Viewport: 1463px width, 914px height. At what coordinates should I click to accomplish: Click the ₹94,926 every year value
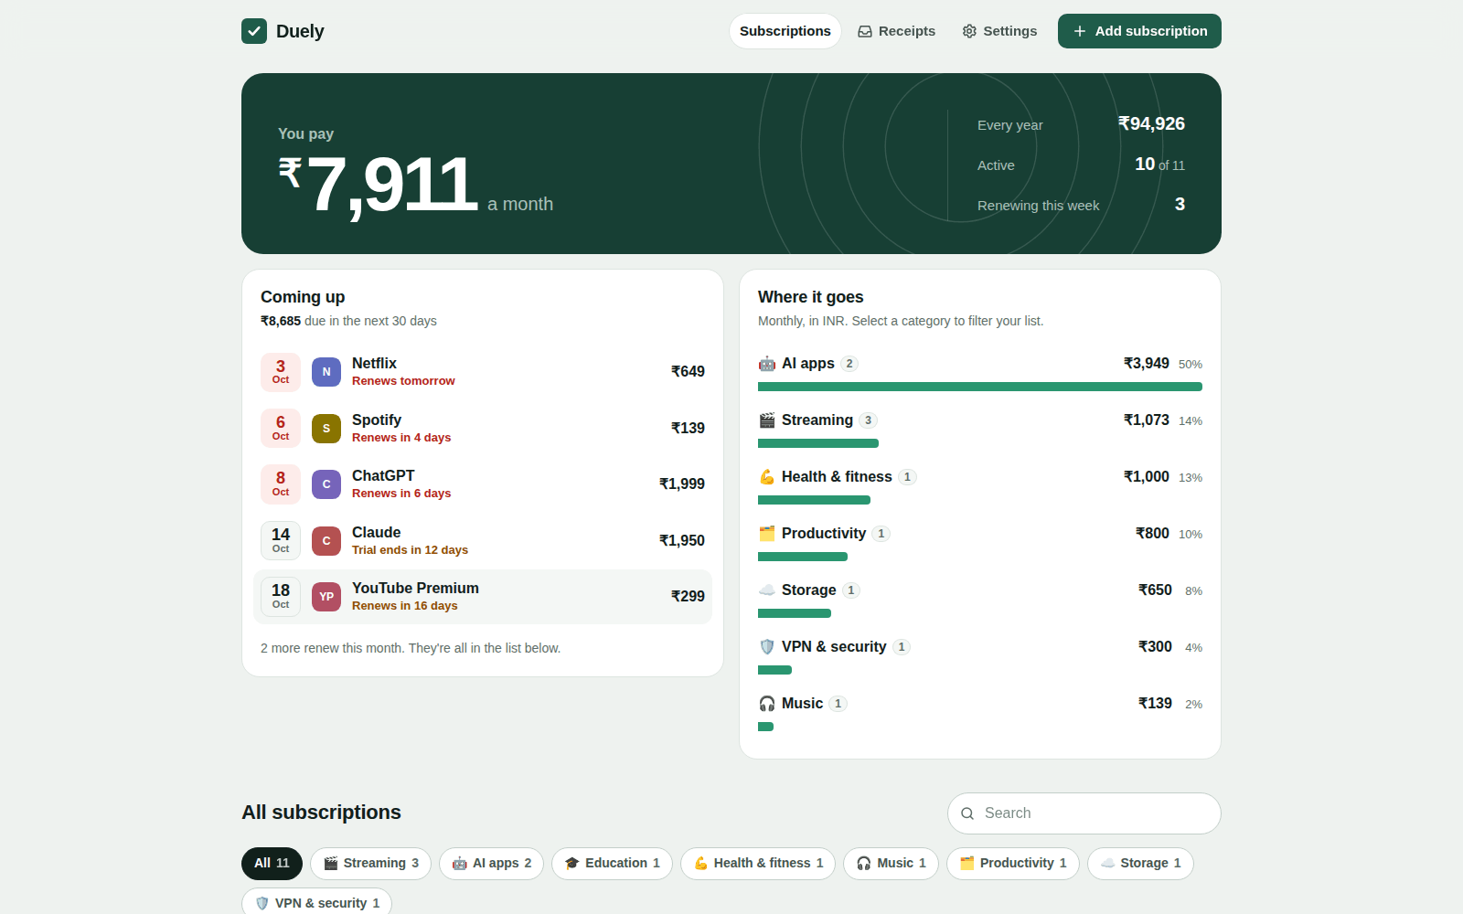tap(1151, 124)
